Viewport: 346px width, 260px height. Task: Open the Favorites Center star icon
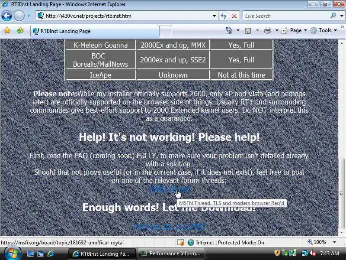(x=7, y=30)
